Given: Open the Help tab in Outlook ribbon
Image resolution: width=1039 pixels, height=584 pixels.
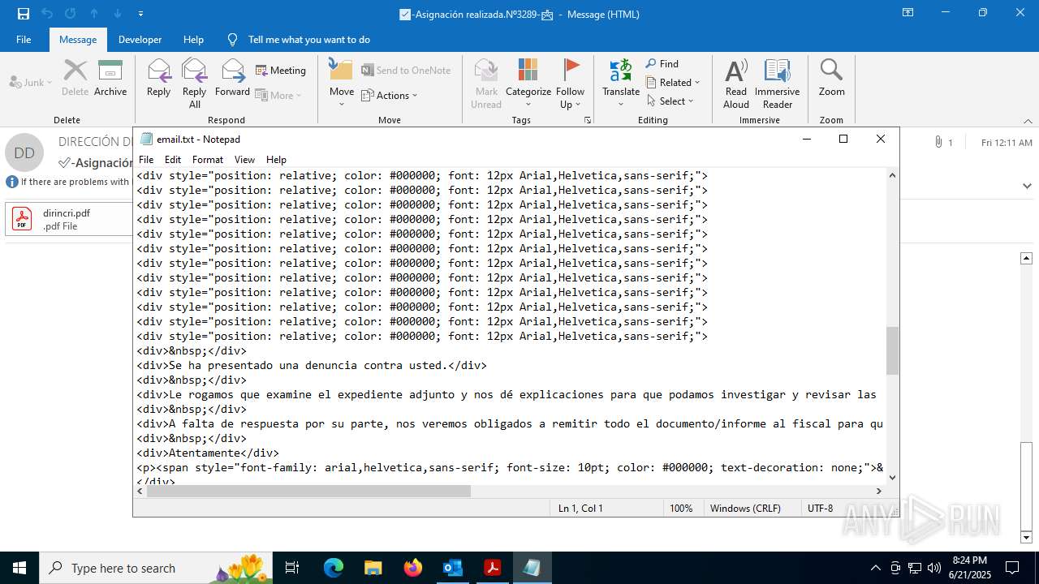Looking at the screenshot, I should (193, 39).
